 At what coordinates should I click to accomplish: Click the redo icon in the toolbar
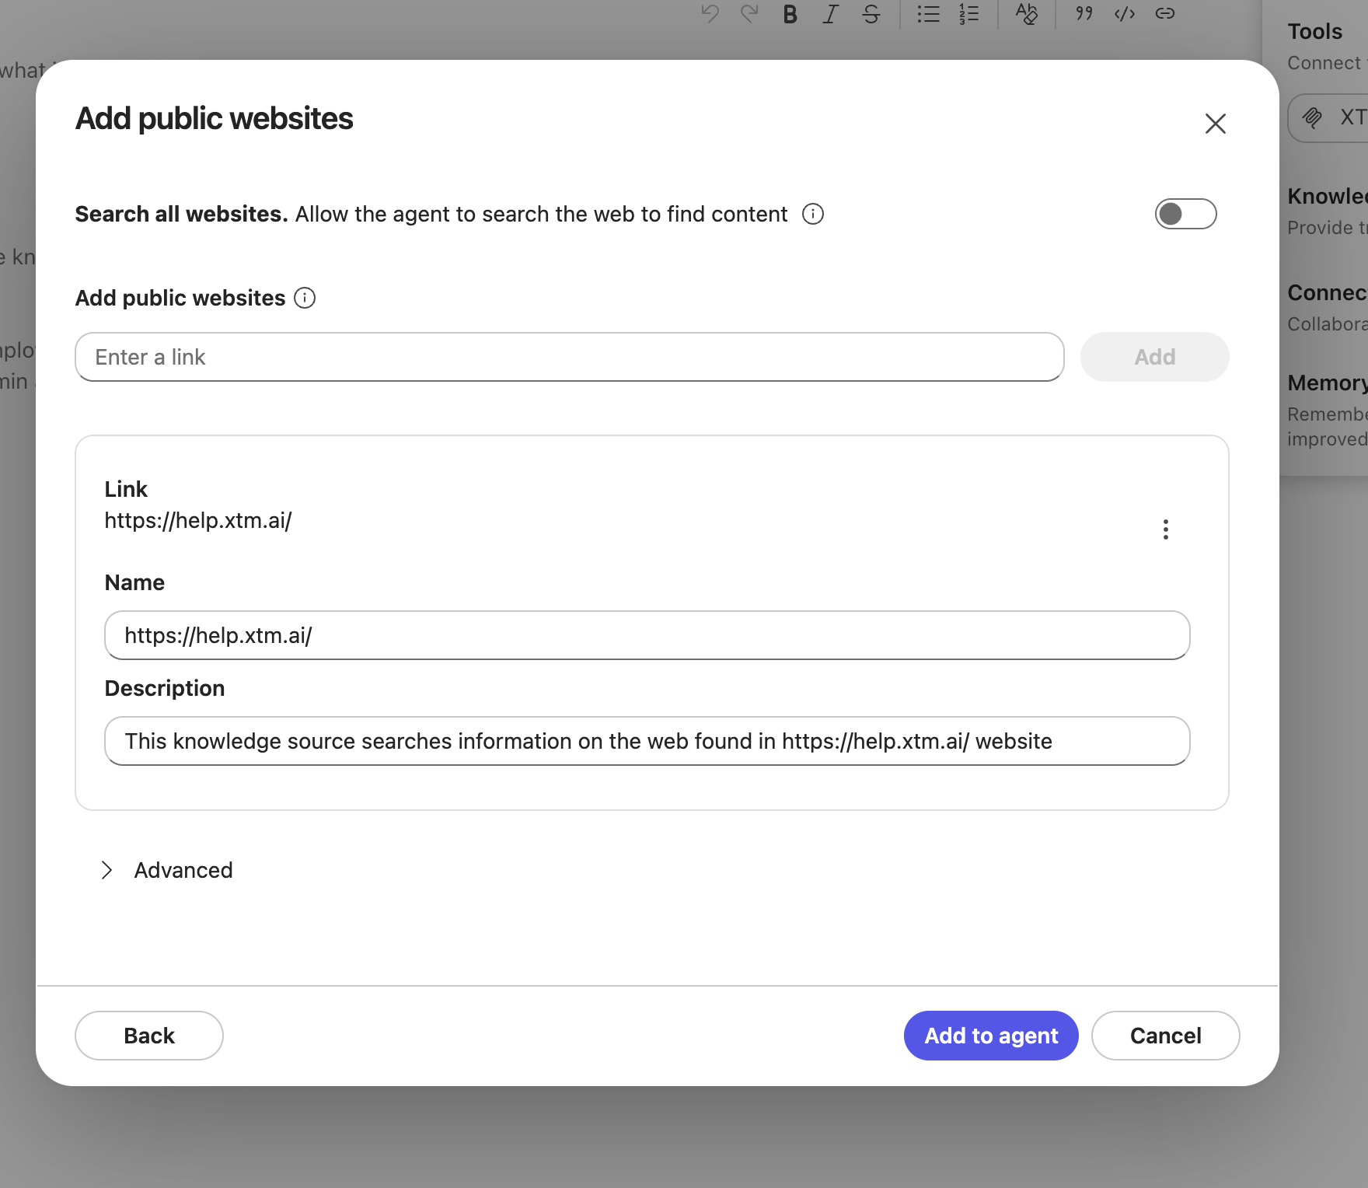[749, 14]
